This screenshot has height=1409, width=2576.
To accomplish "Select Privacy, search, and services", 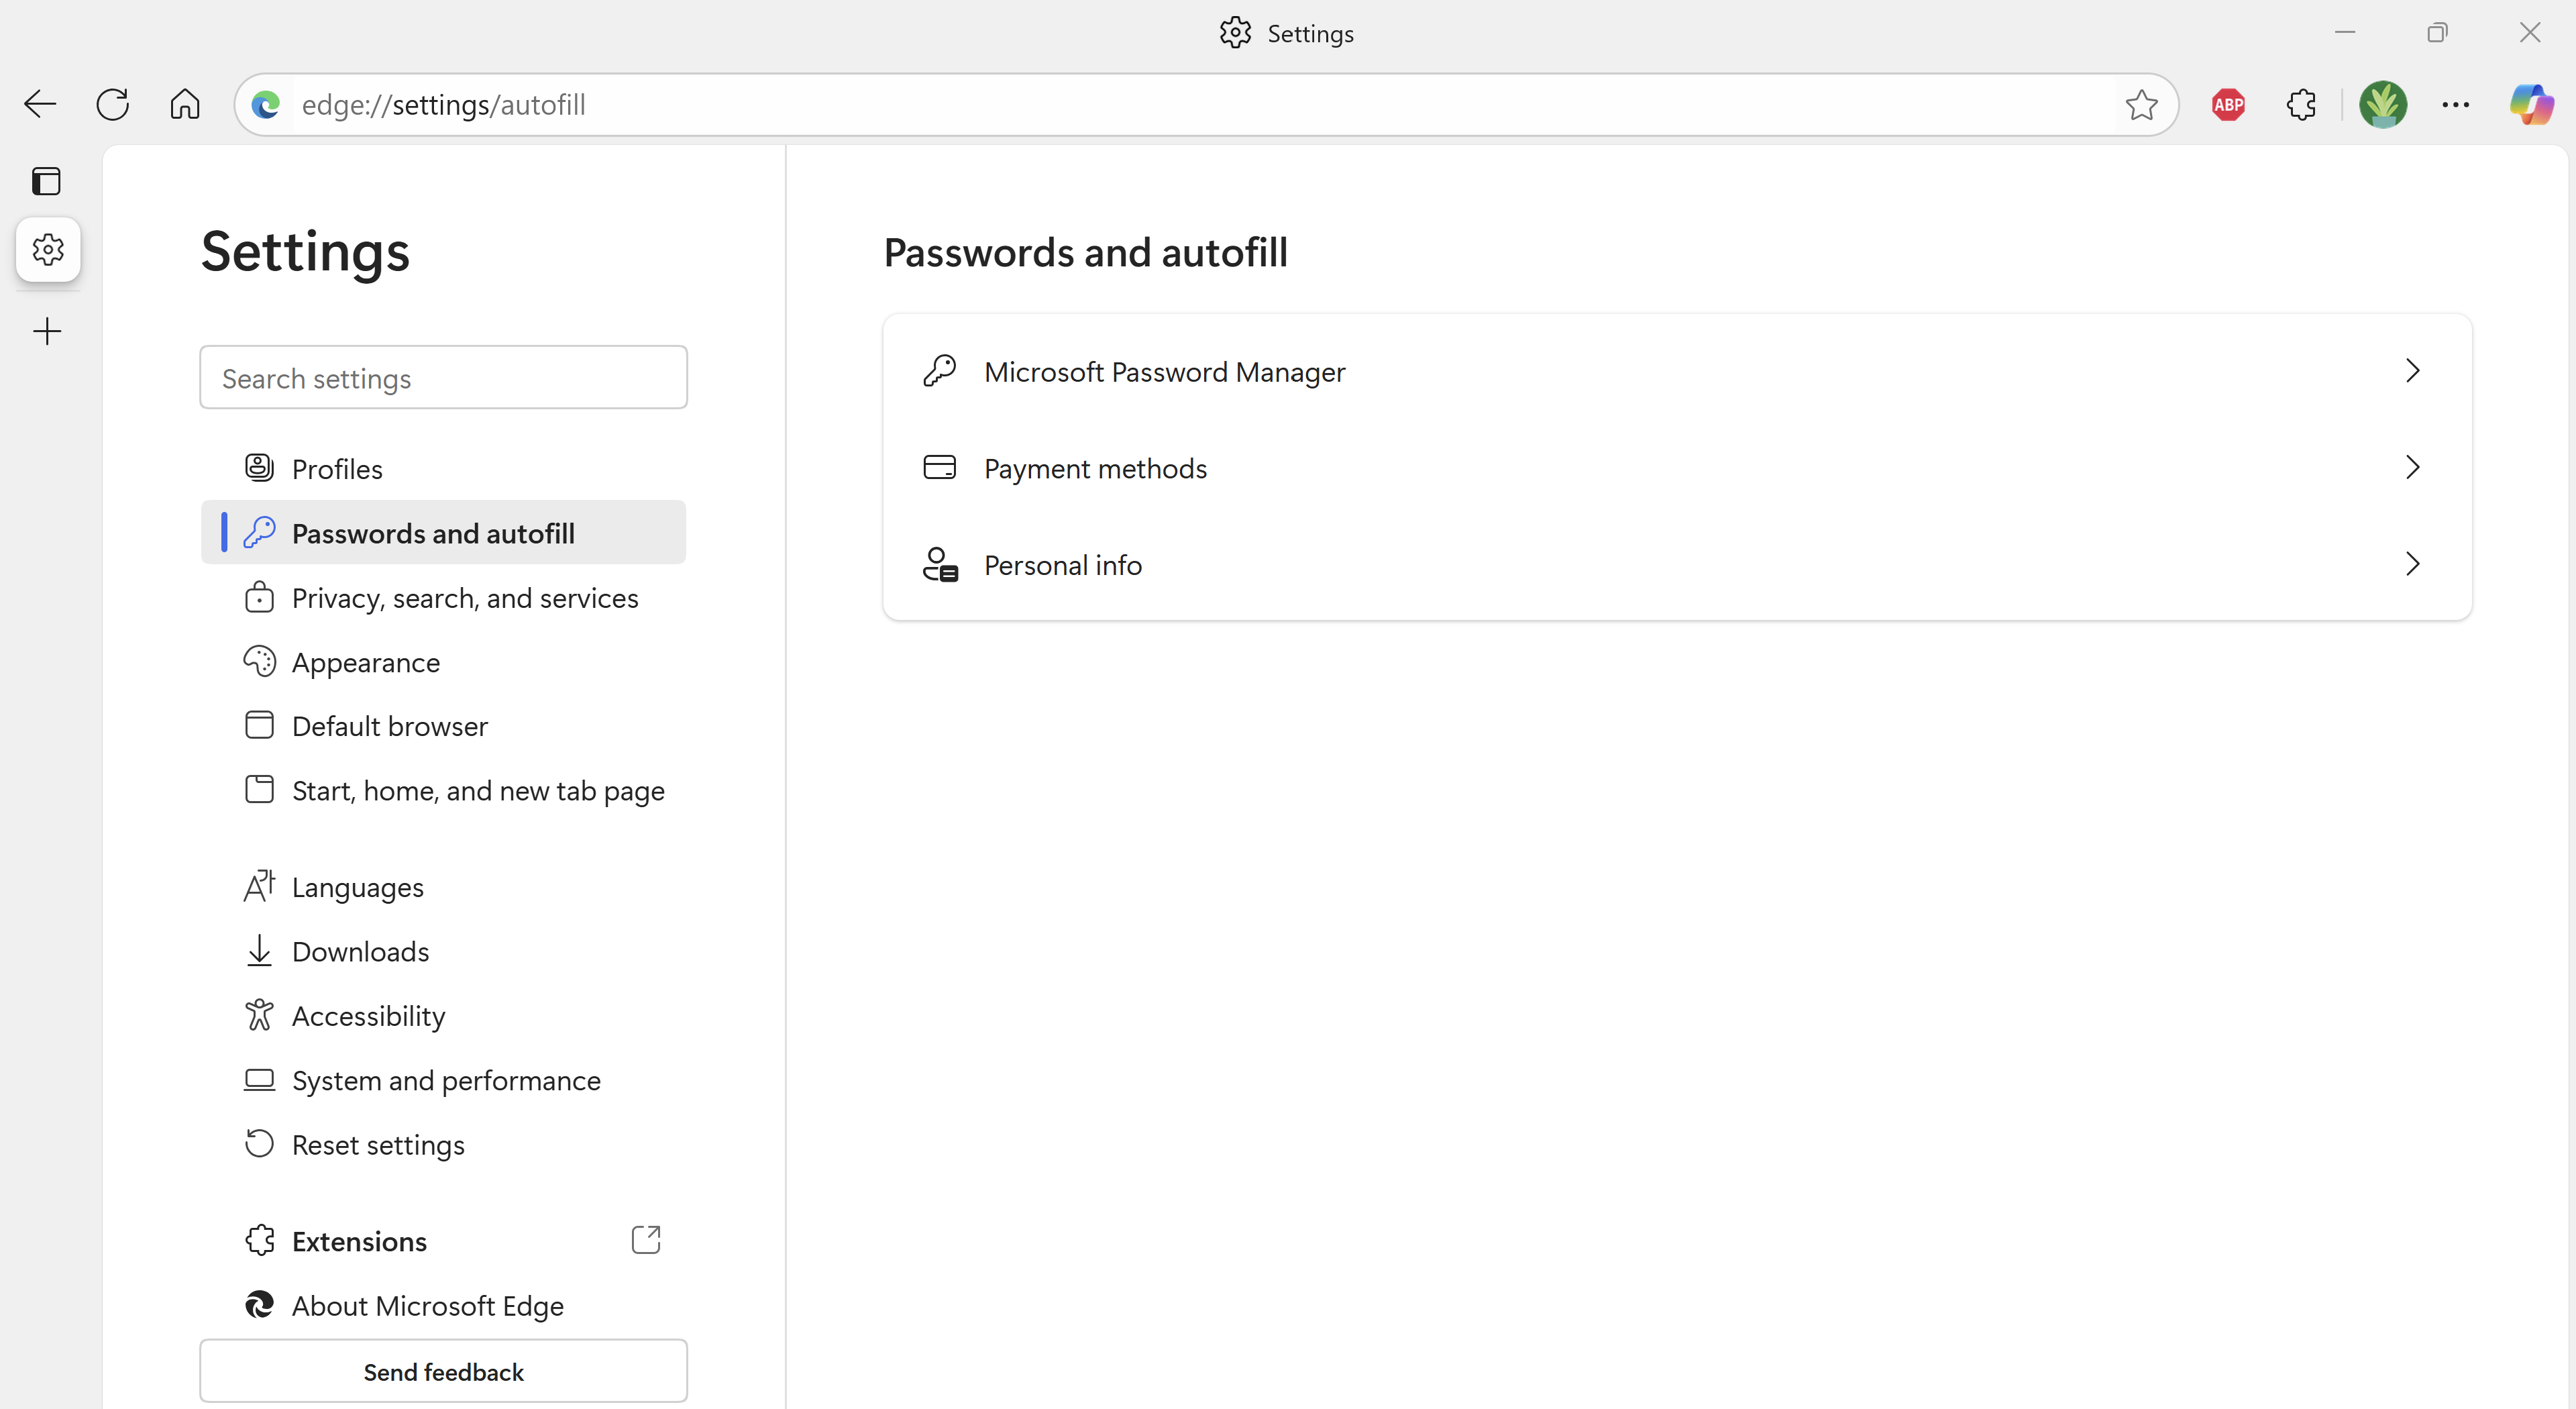I will click(x=465, y=597).
